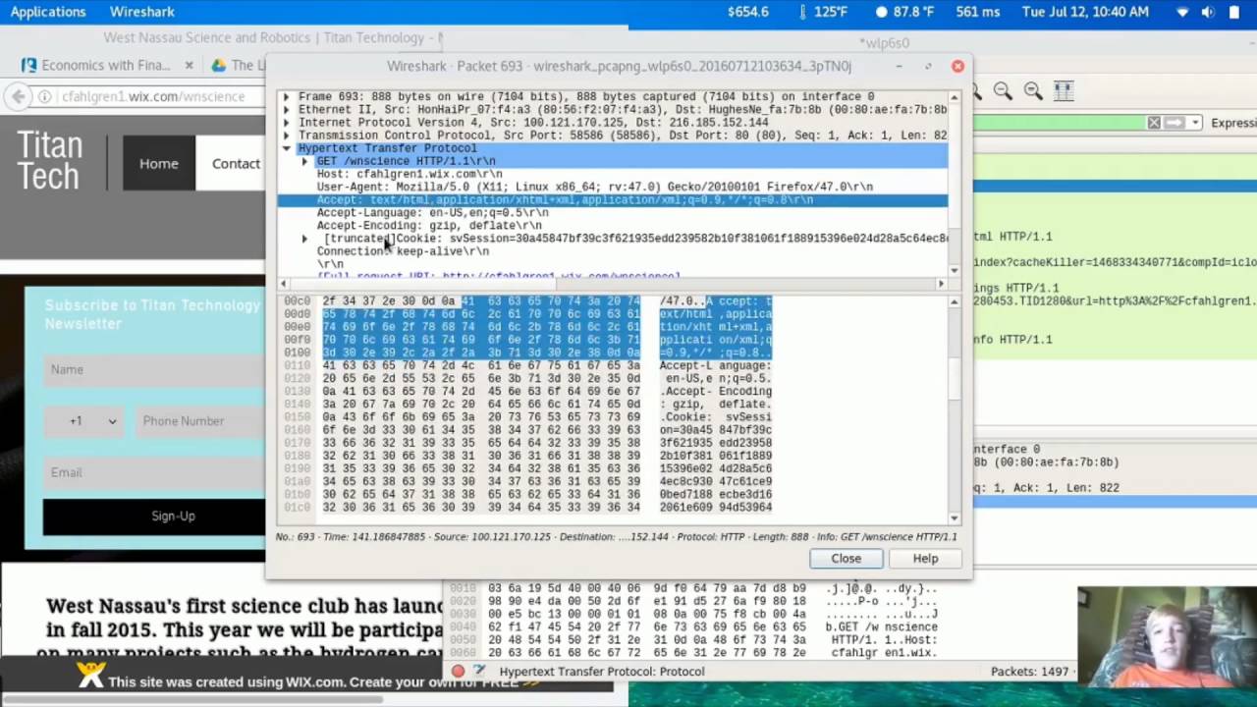Open the Home link on Titan Tech site
1257x707 pixels.
point(159,163)
